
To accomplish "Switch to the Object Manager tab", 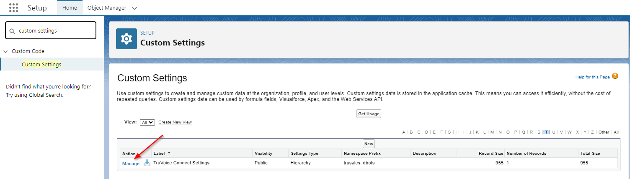I will tap(107, 8).
